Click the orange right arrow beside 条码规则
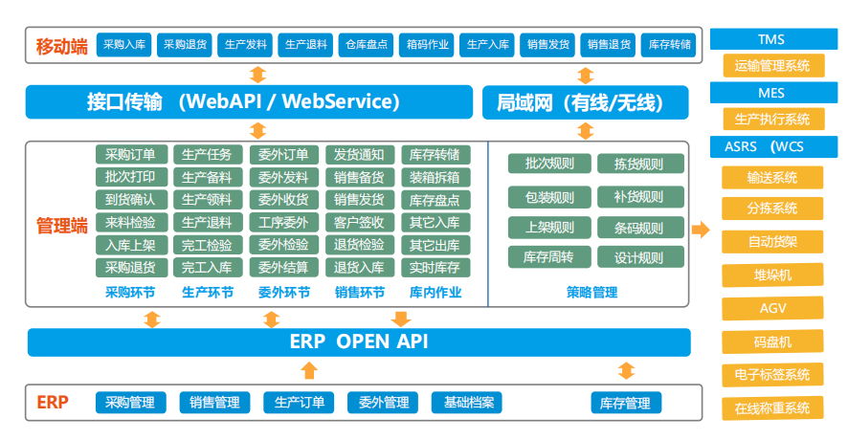Image resolution: width=848 pixels, height=440 pixels. 701,230
